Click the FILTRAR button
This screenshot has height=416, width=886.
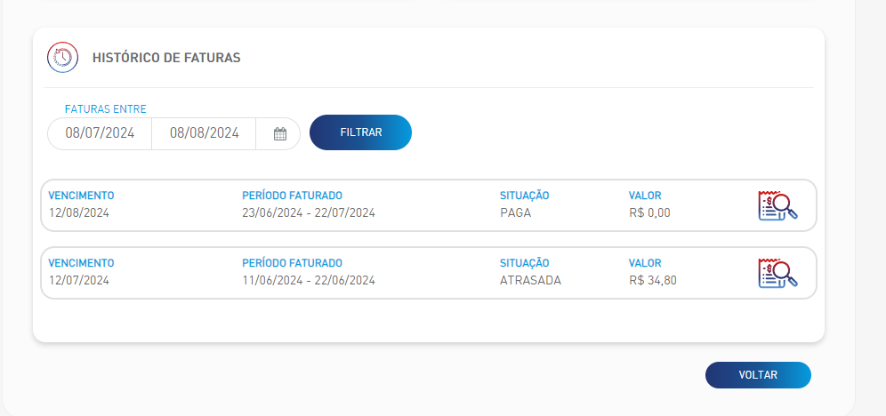[360, 132]
